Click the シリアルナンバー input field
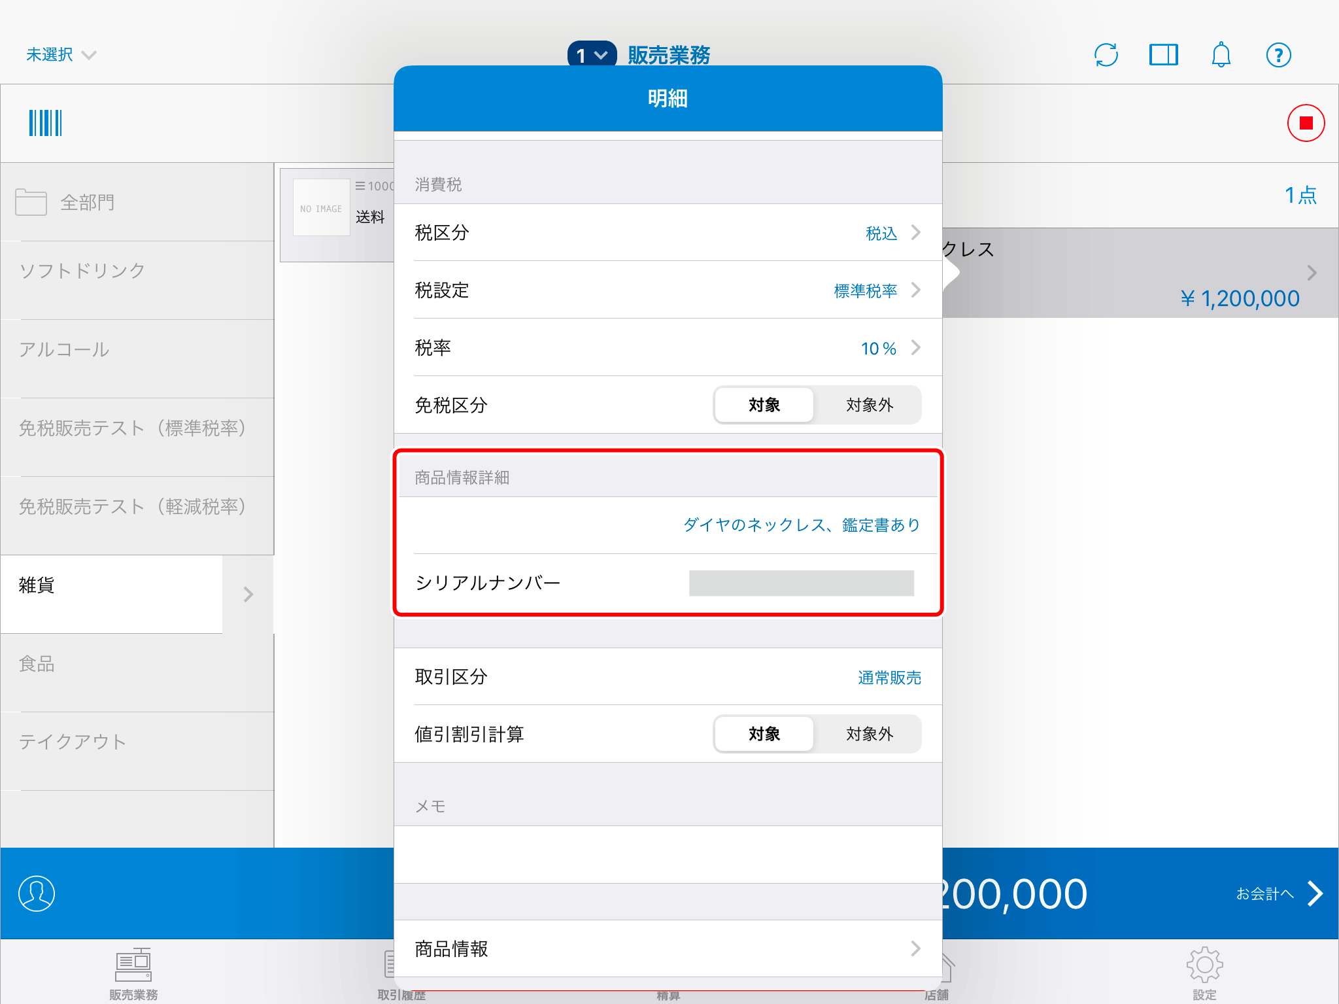Image resolution: width=1339 pixels, height=1004 pixels. pyautogui.click(x=802, y=583)
